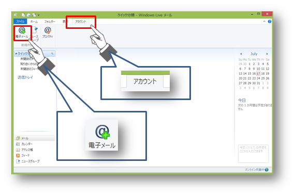Open the help question mark icon

point(270,21)
